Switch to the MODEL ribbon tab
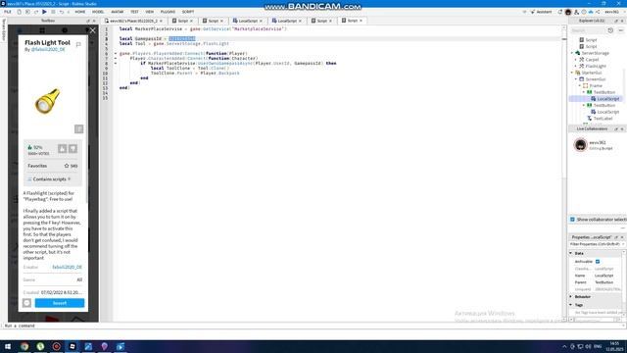Image resolution: width=627 pixels, height=353 pixels. [x=98, y=12]
